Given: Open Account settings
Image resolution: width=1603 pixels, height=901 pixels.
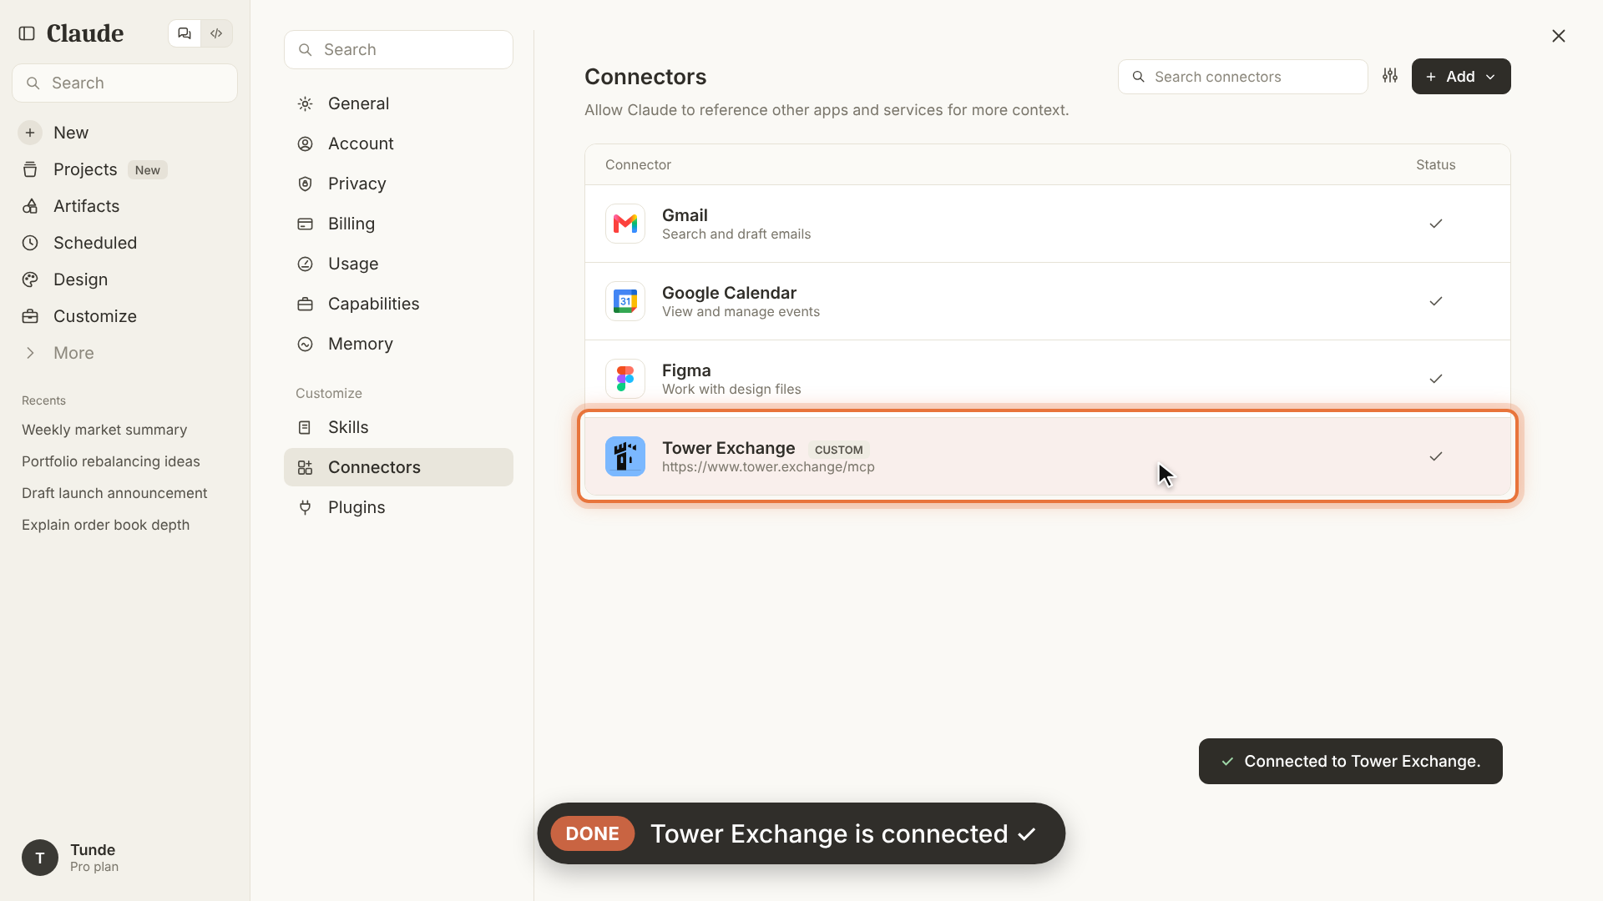Looking at the screenshot, I should pos(398,143).
